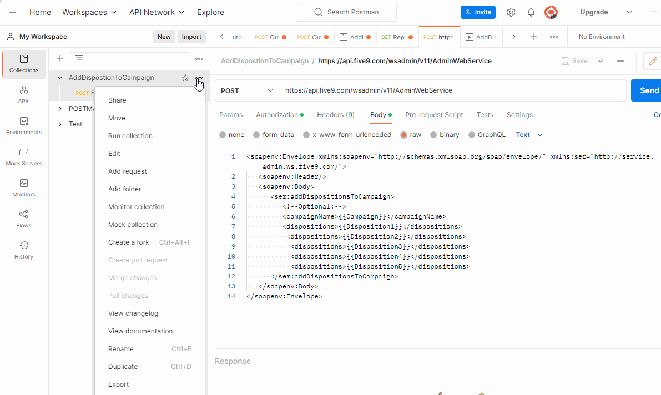Choose View documentation from context menu

[x=140, y=331]
